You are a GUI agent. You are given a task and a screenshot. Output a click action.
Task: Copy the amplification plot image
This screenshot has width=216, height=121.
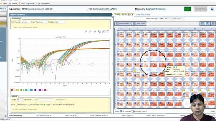click(x=99, y=32)
